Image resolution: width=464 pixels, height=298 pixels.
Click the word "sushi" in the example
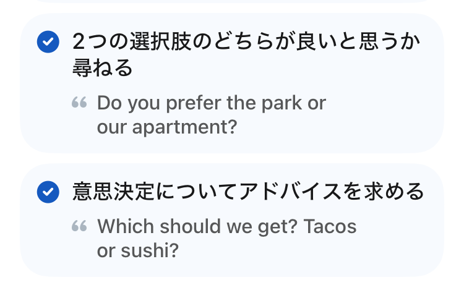(x=152, y=250)
